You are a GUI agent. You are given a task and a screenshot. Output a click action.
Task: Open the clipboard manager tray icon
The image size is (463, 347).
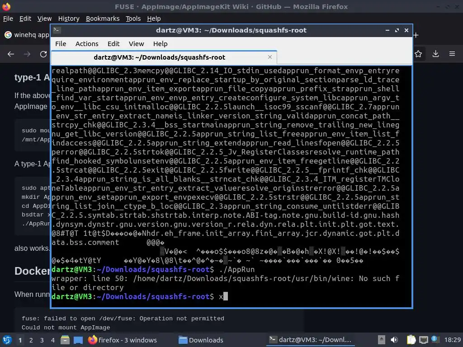(411, 340)
